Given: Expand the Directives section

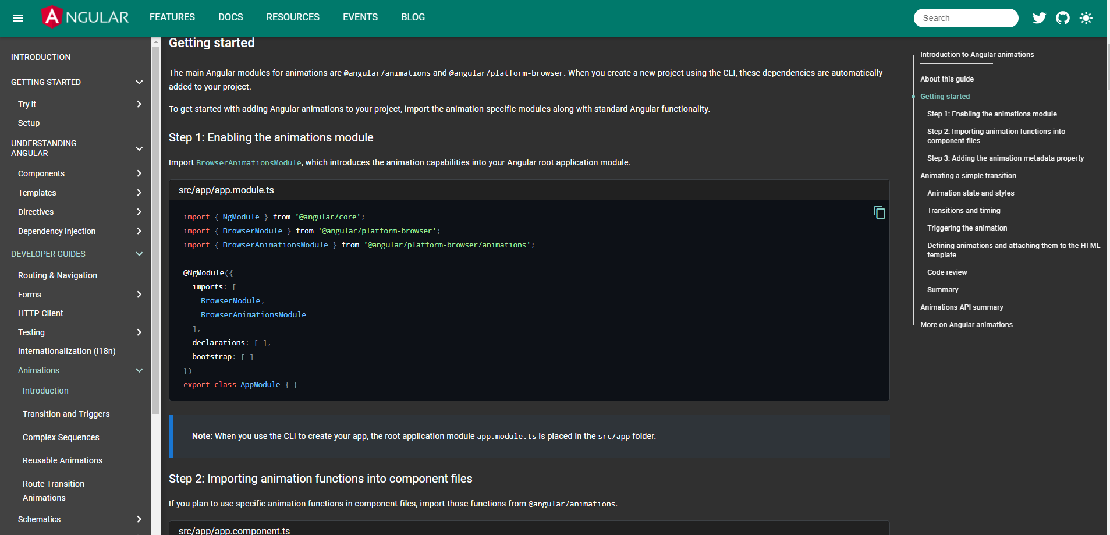Looking at the screenshot, I should pyautogui.click(x=139, y=212).
